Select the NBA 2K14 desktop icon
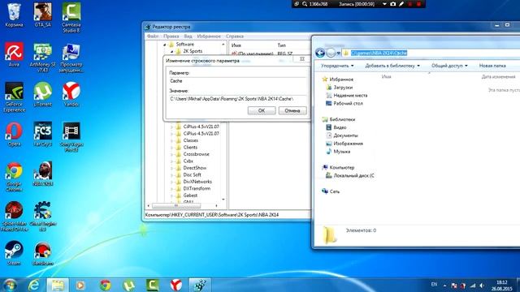 click(43, 174)
